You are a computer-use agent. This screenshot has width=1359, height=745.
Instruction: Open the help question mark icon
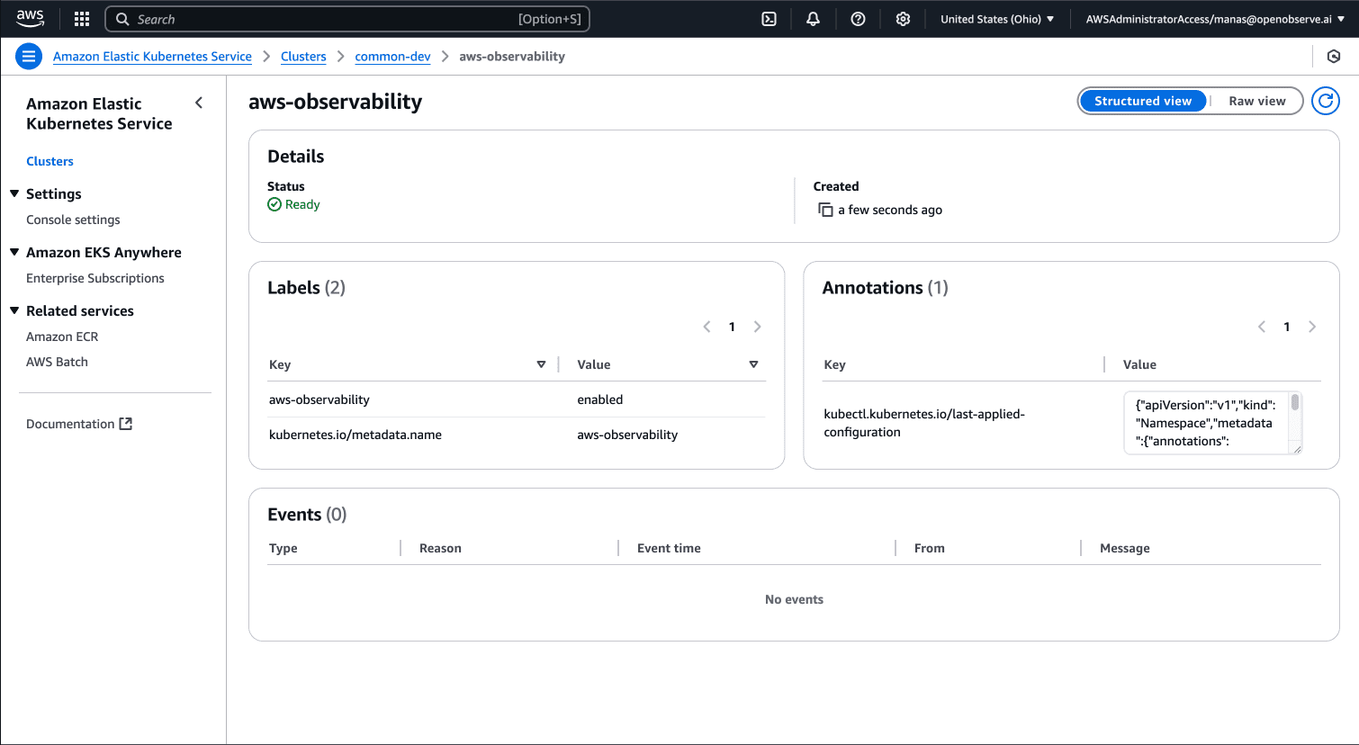point(858,19)
